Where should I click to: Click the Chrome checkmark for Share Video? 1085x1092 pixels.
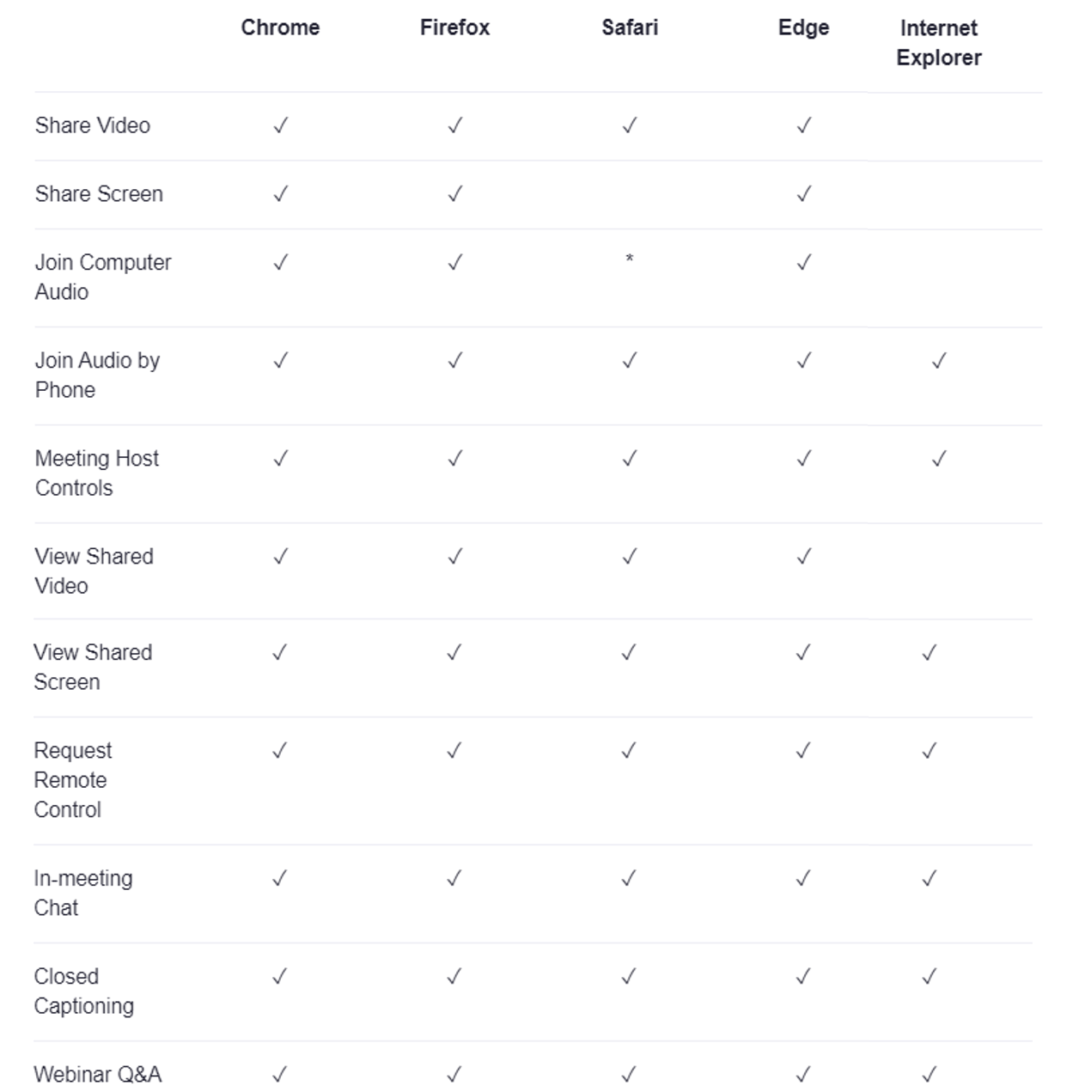[x=280, y=125]
